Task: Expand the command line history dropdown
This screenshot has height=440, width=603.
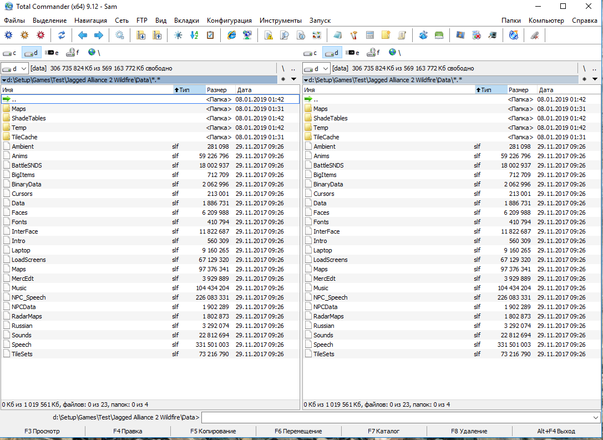Action: coord(596,417)
